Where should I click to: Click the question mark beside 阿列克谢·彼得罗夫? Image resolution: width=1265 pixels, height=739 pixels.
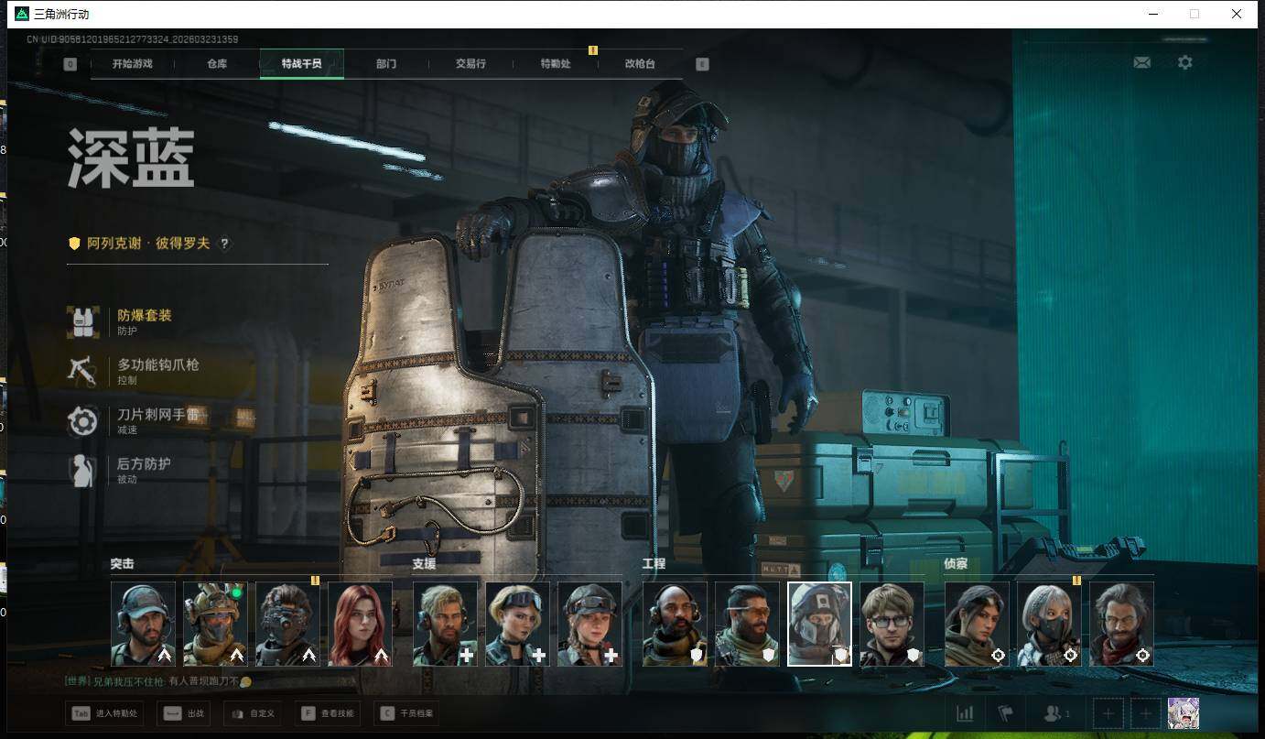224,244
